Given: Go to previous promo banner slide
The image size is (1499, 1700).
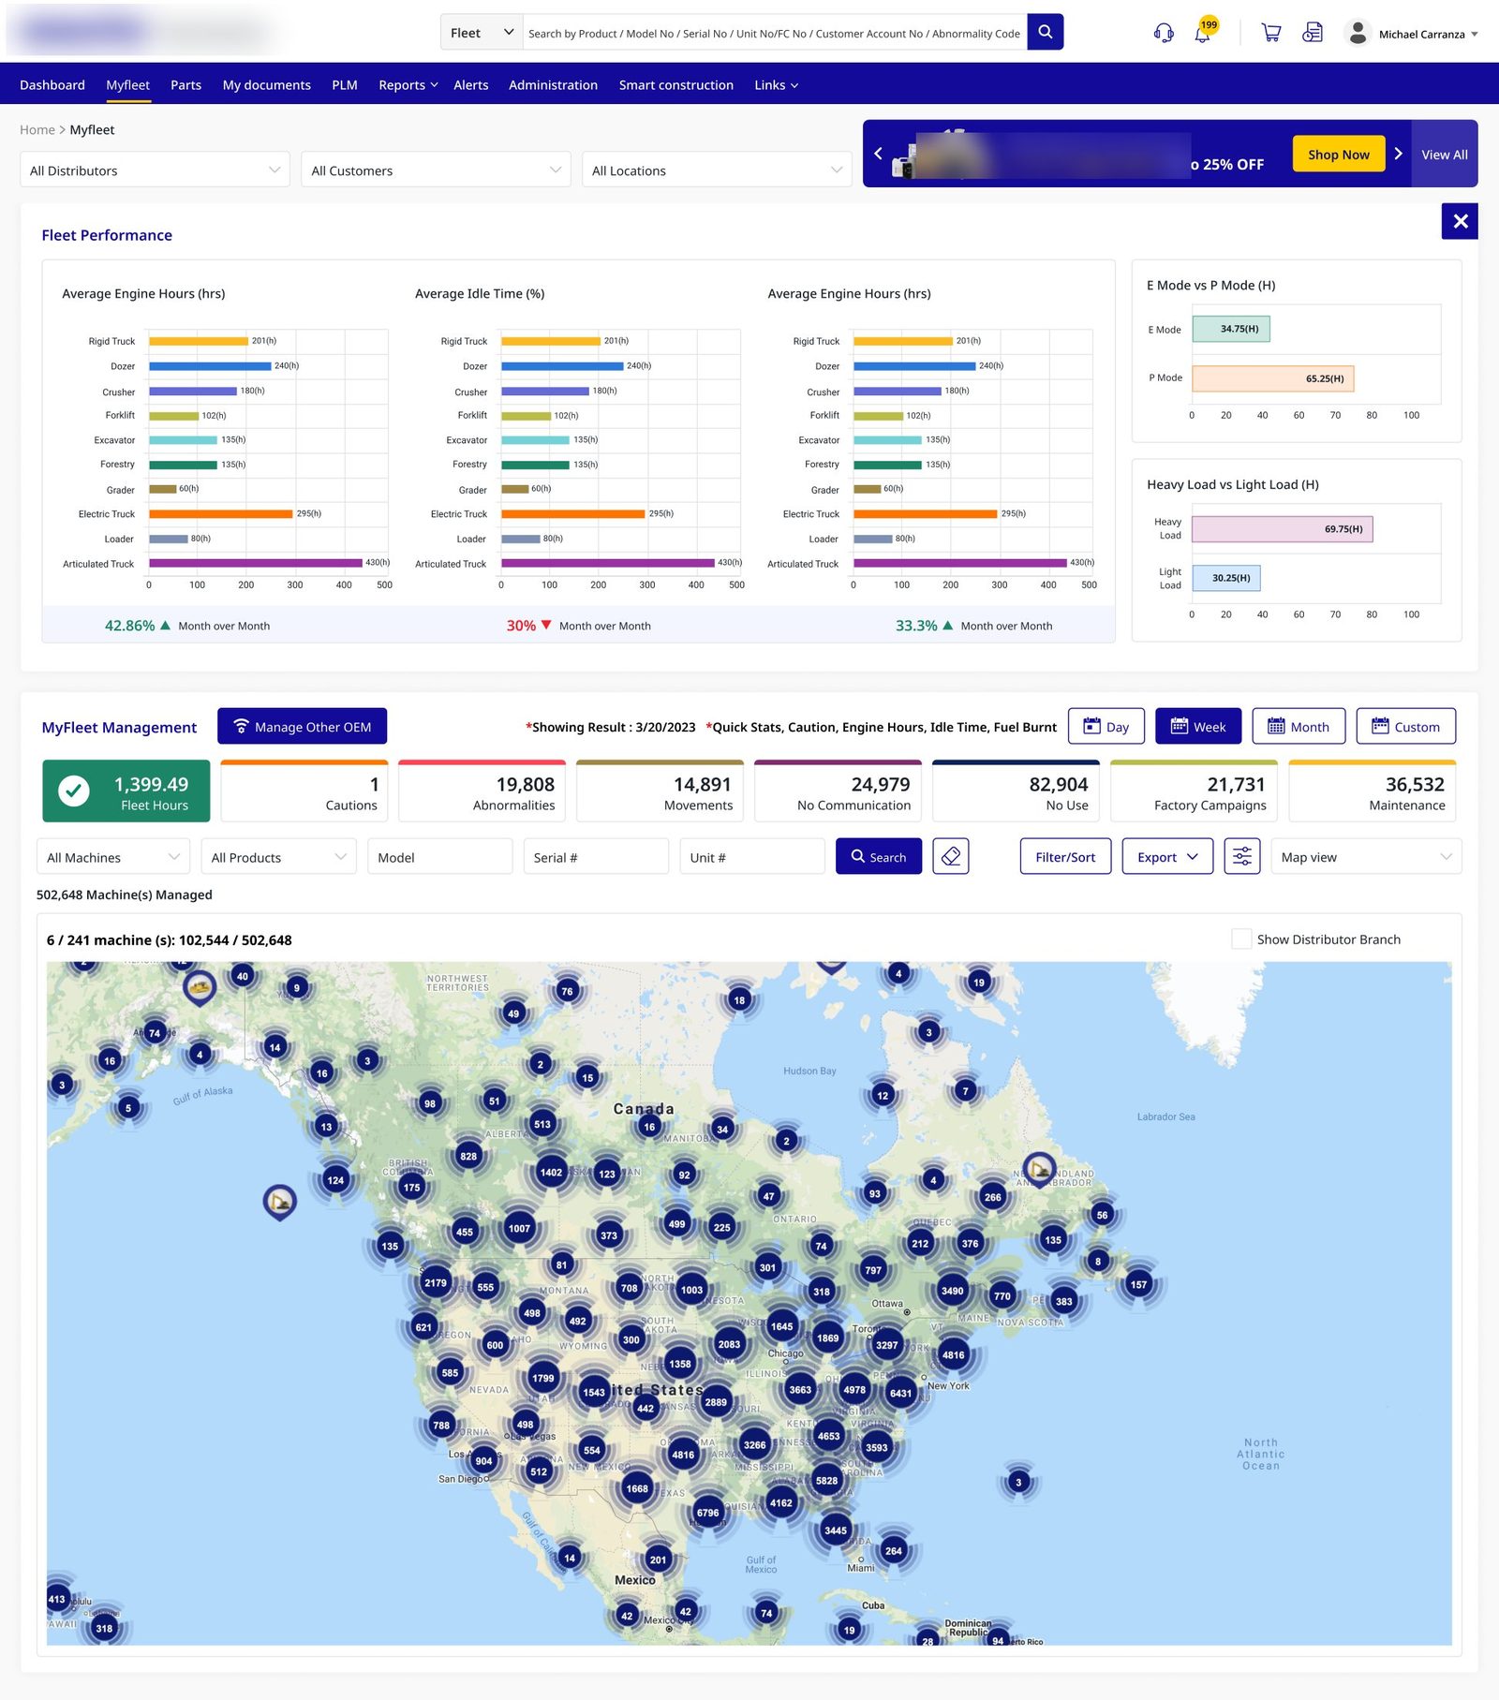Looking at the screenshot, I should (878, 154).
